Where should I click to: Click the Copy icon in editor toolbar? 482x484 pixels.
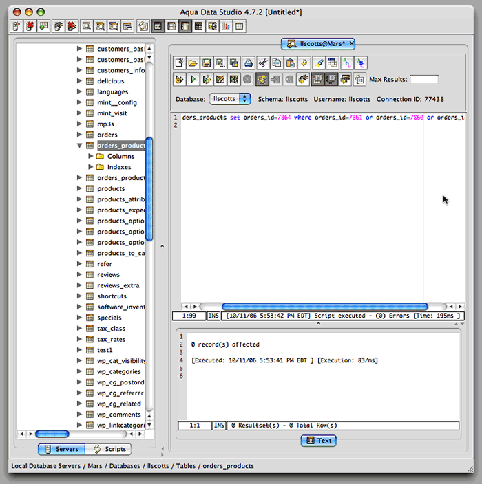coord(276,63)
